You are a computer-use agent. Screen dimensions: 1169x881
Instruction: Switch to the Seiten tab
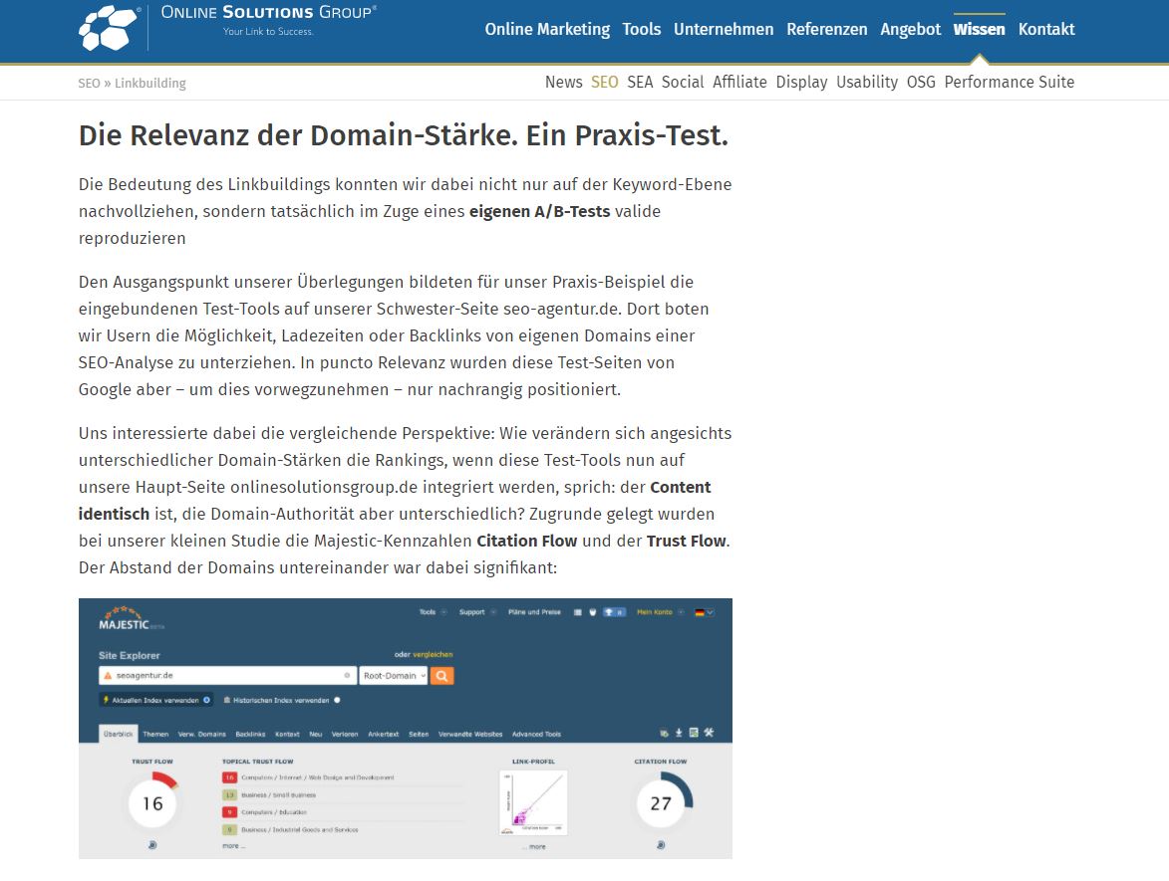(x=419, y=735)
